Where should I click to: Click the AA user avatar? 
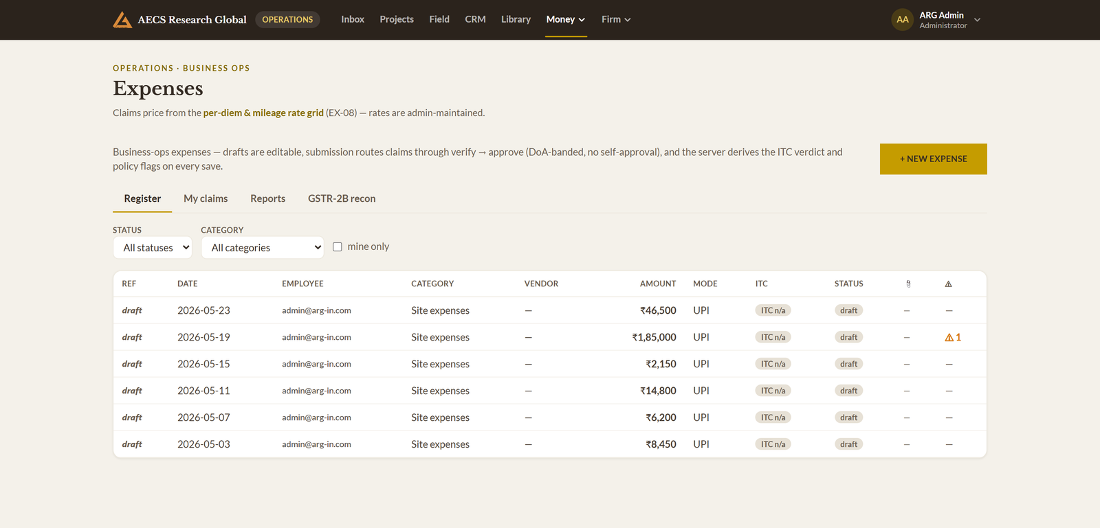[902, 19]
